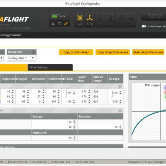Click Copy rateprofile values button
166x166 pixels.
point(112,52)
